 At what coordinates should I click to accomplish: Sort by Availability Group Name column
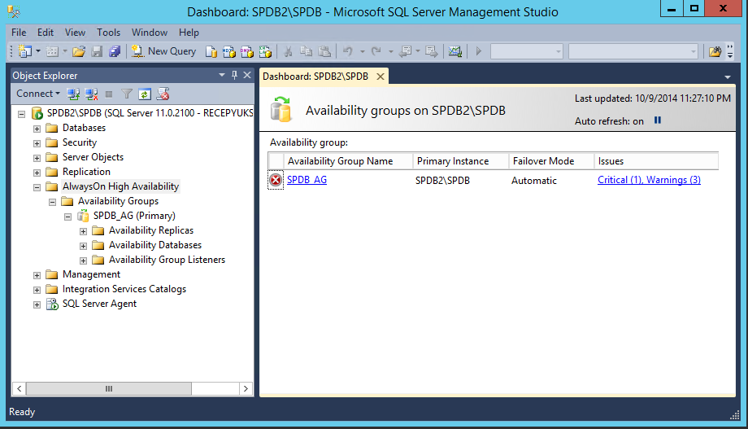(x=348, y=161)
